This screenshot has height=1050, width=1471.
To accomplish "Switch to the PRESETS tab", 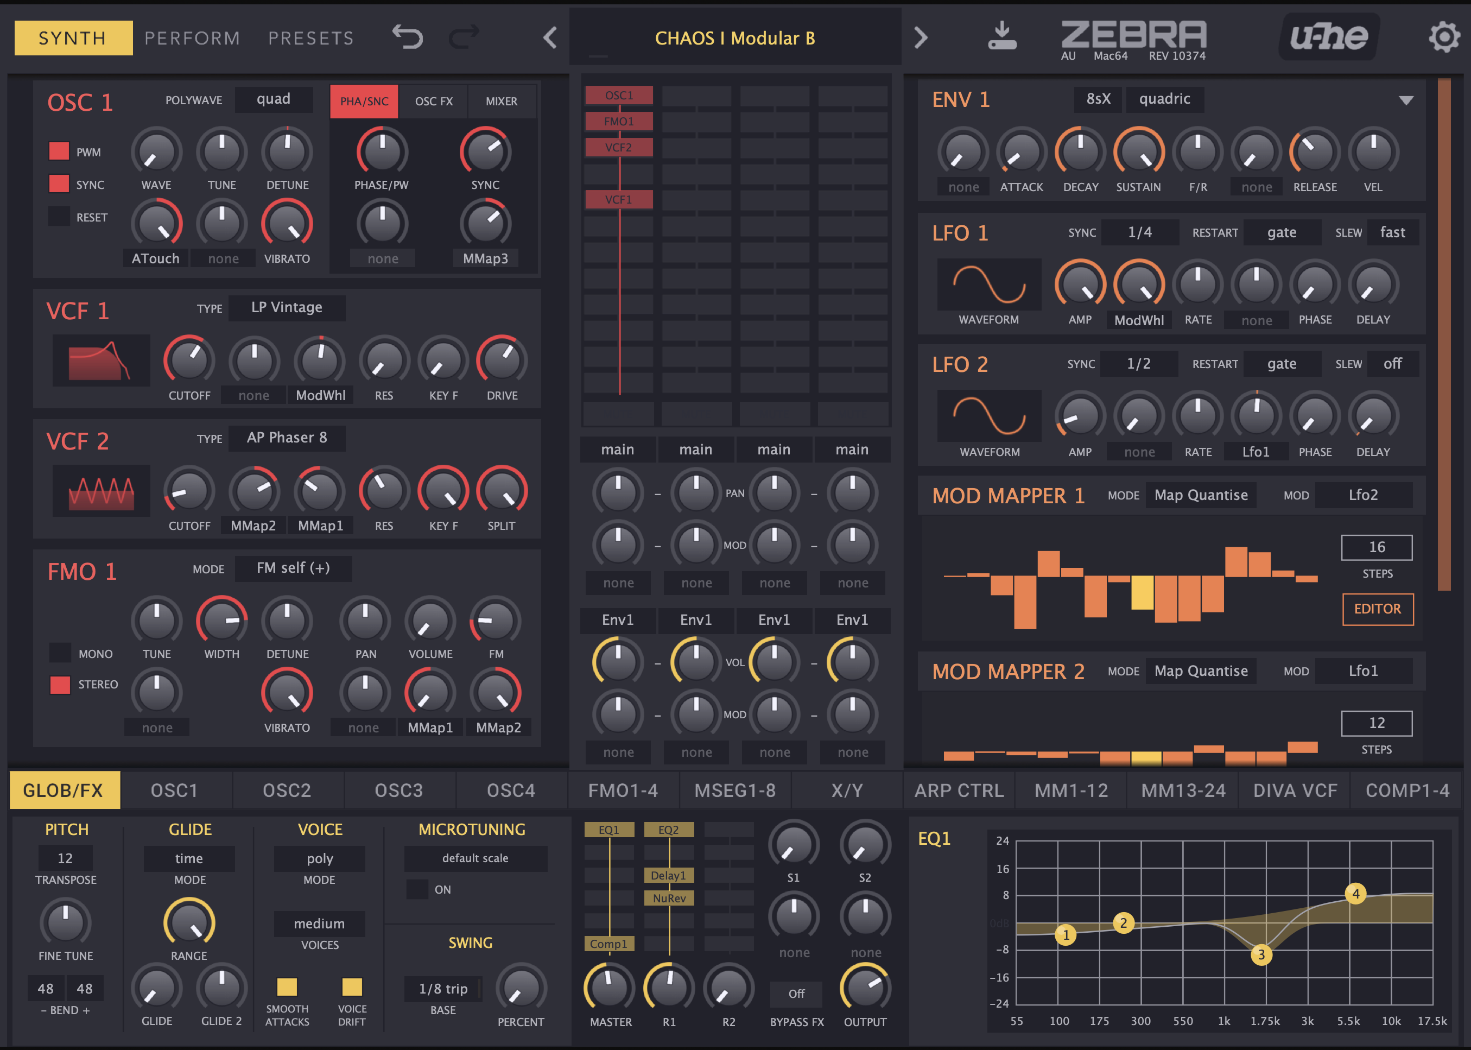I will [x=311, y=38].
